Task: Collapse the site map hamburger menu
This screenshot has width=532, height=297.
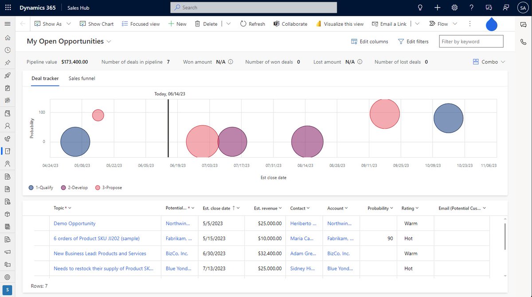Action: click(x=7, y=24)
